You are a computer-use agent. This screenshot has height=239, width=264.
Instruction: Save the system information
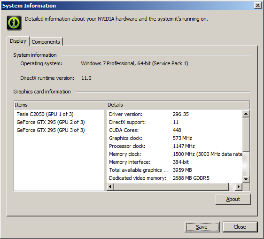pos(202,227)
